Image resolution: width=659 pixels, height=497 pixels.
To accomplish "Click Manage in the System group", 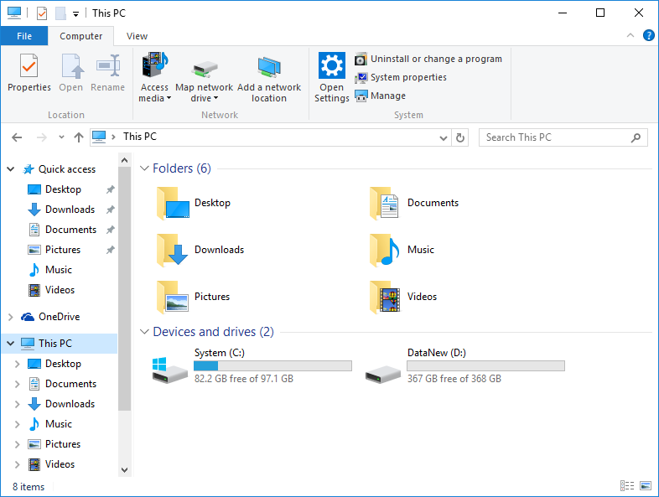I will [381, 96].
